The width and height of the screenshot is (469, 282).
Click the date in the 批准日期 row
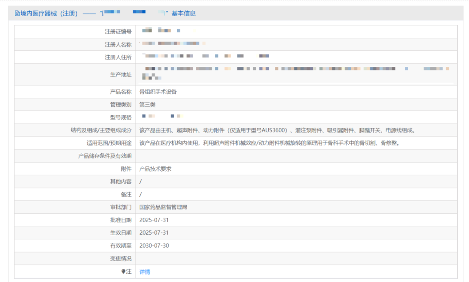(154, 220)
